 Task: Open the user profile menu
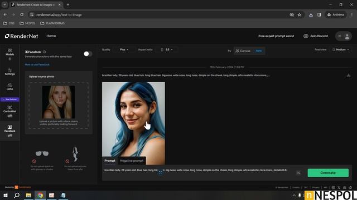344,36
